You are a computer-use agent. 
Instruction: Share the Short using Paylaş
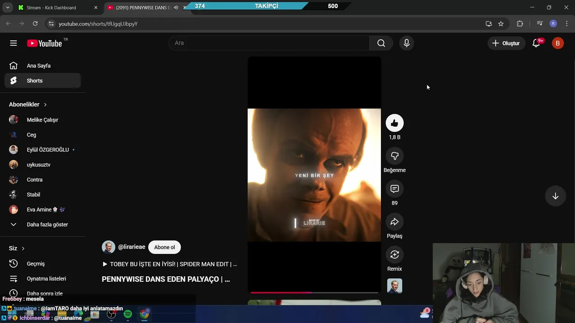pos(394,222)
